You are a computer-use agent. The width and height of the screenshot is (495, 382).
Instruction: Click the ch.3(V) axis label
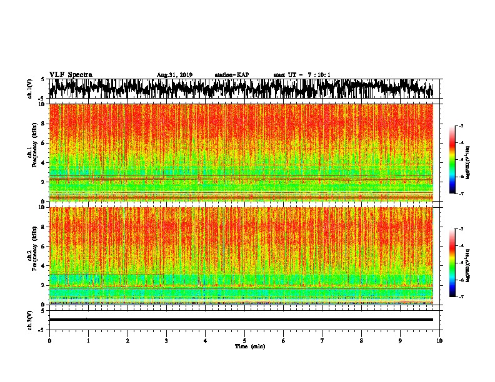click(x=30, y=320)
